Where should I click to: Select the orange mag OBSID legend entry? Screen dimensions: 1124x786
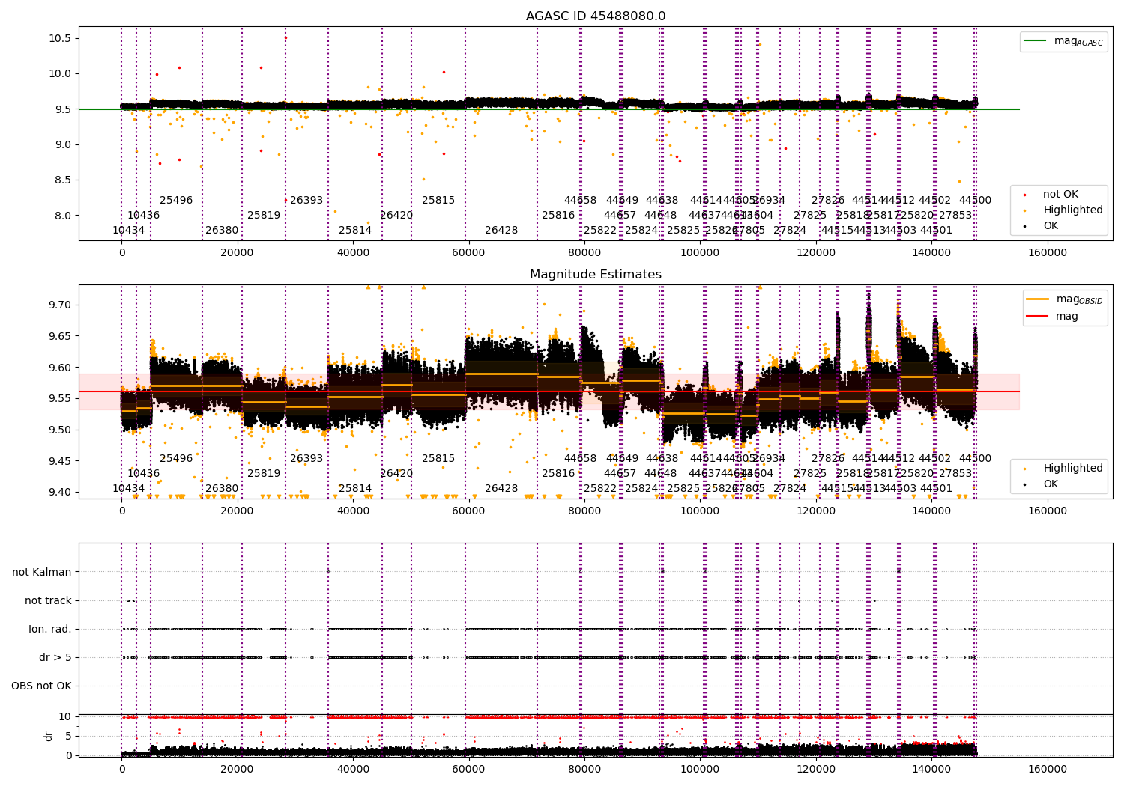click(1064, 299)
